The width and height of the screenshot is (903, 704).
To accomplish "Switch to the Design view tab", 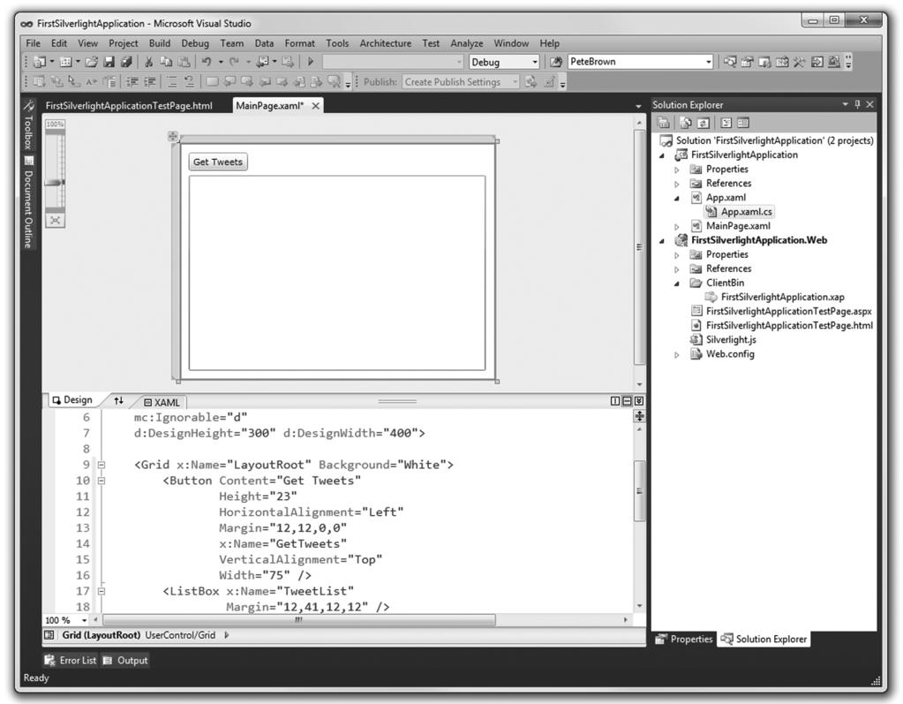I will coord(72,400).
